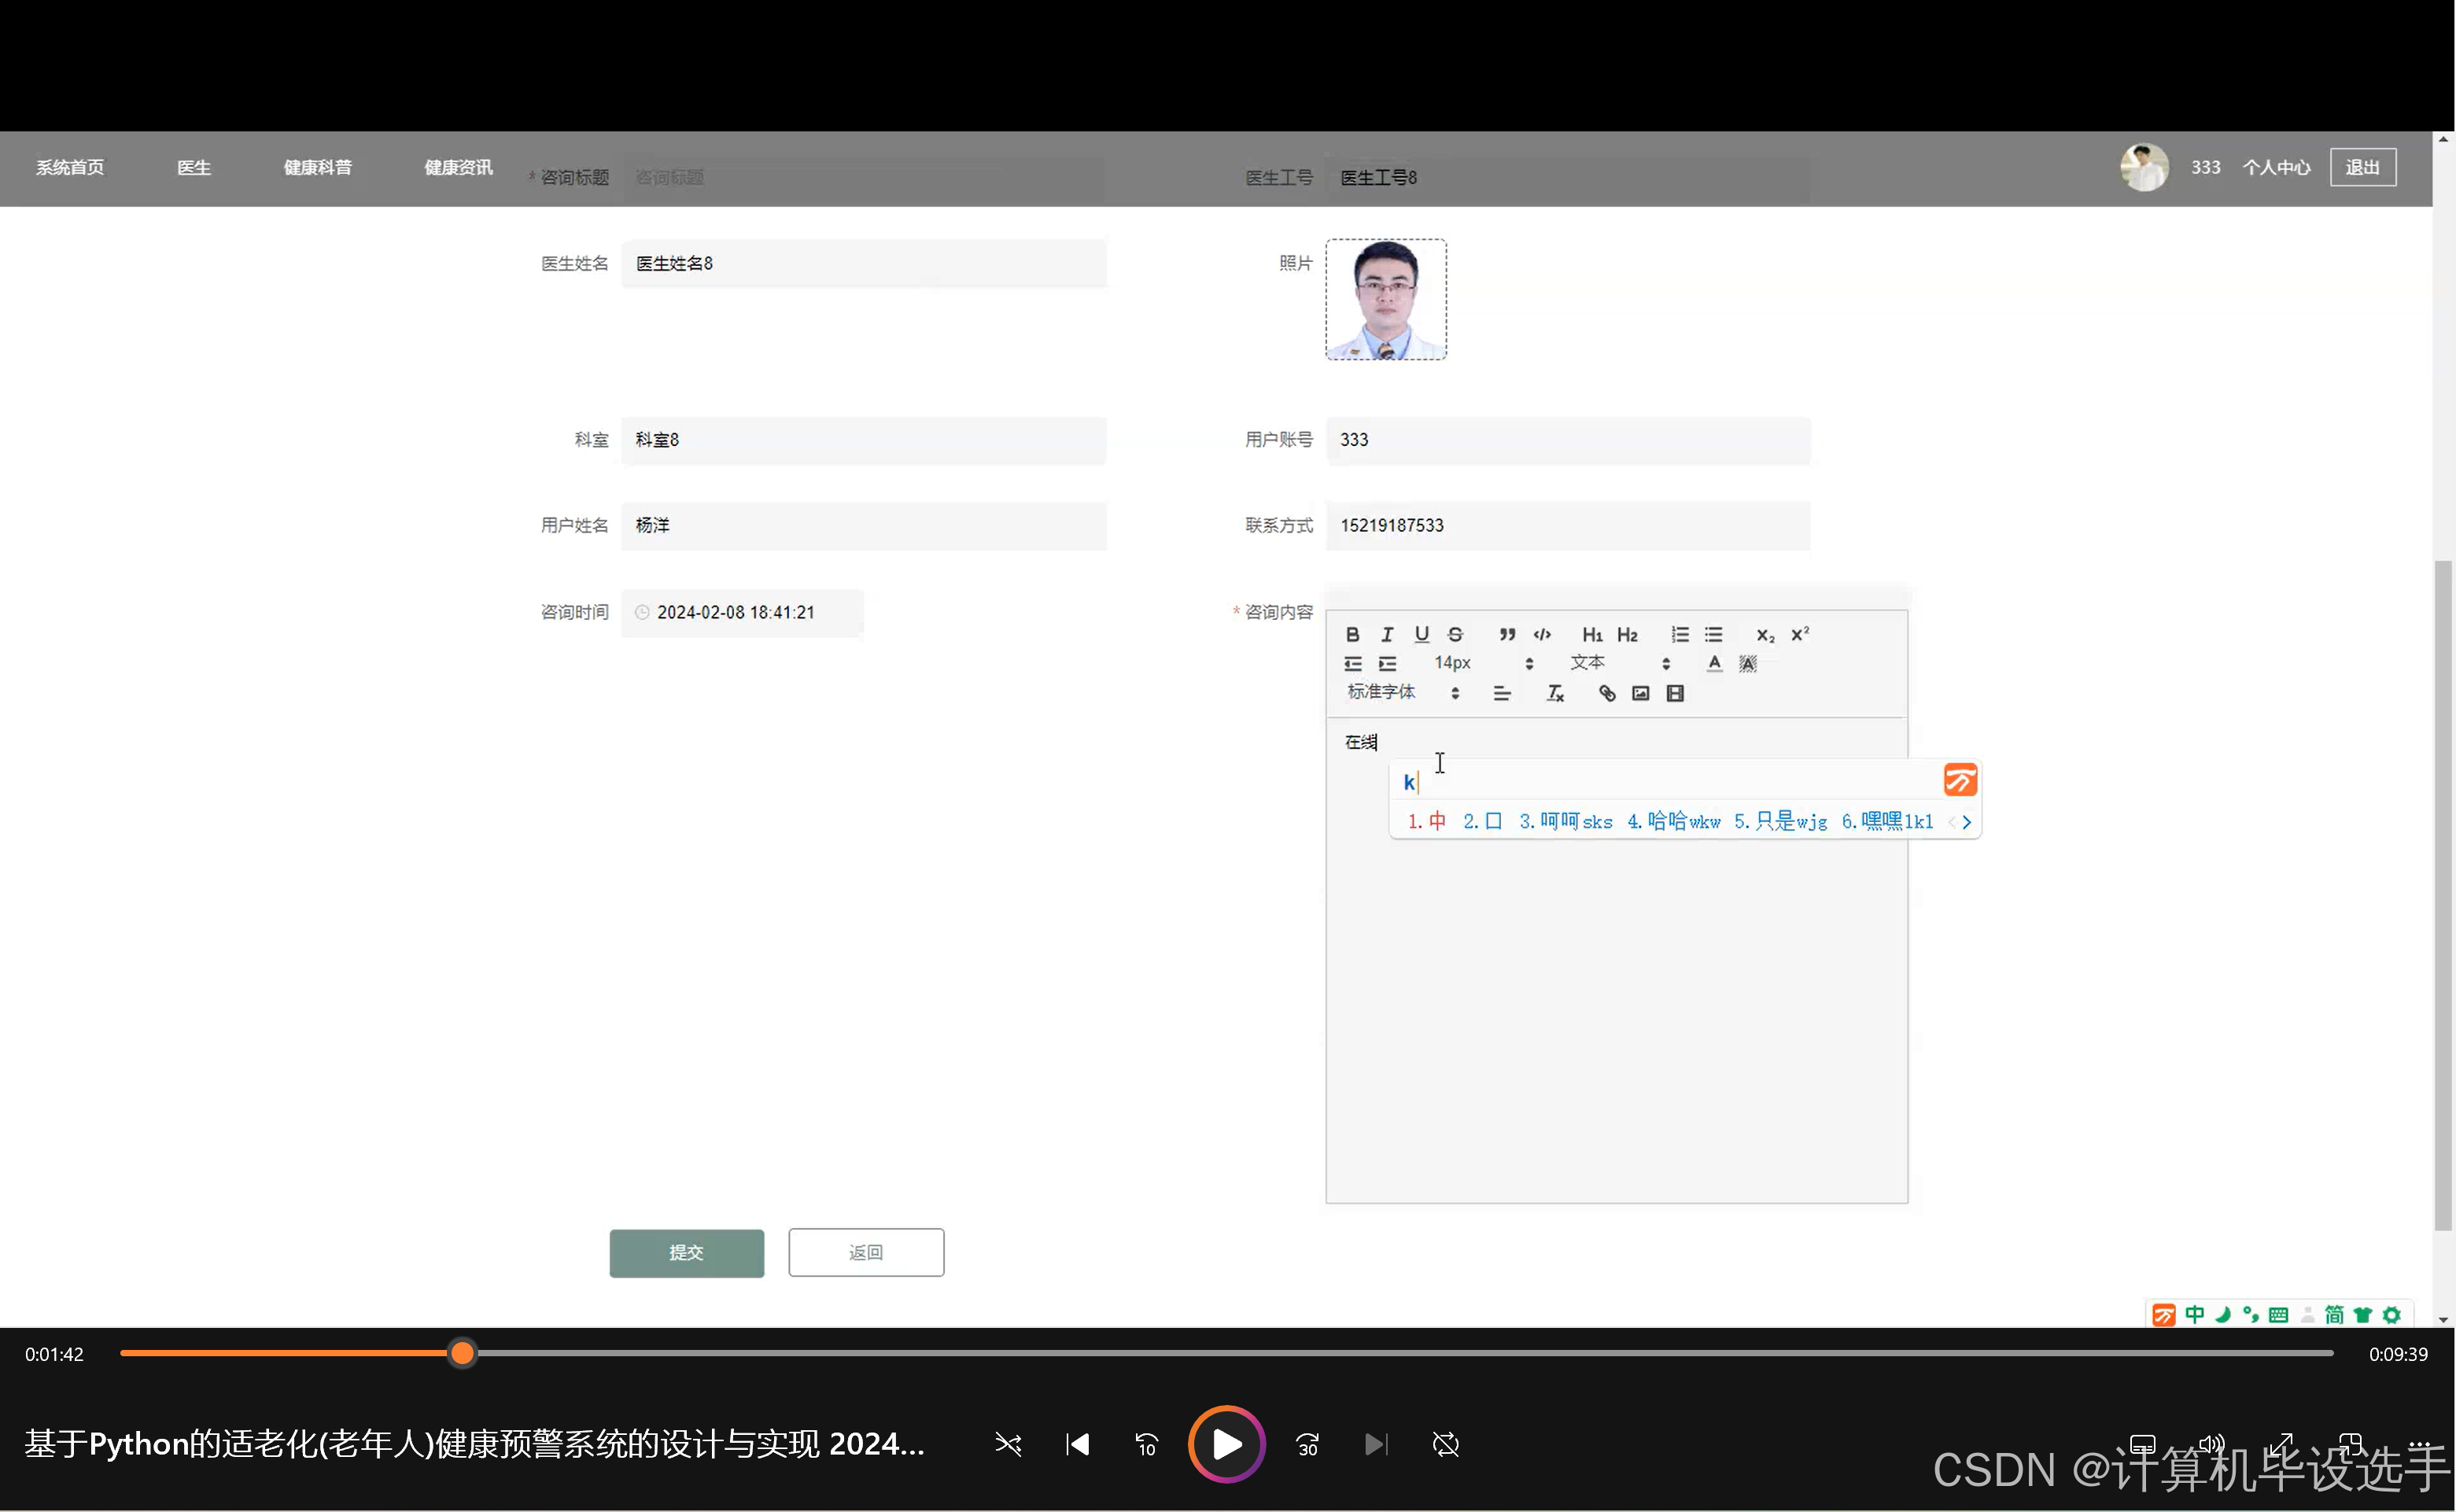Skip to previous video
This screenshot has width=2456, height=1512.
coord(1077,1444)
